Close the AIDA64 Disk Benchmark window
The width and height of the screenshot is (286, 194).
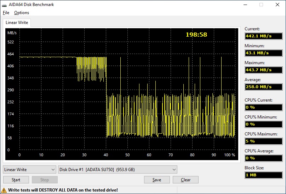click(278, 5)
